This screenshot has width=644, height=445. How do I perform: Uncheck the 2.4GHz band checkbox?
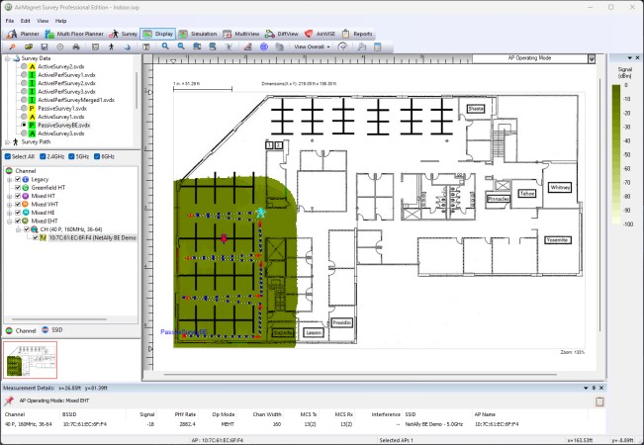tap(43, 156)
